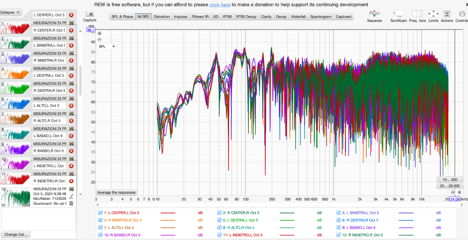Image resolution: width=468 pixels, height=240 pixels.
Task: Open the Capture camera icon
Action: coord(90,14)
